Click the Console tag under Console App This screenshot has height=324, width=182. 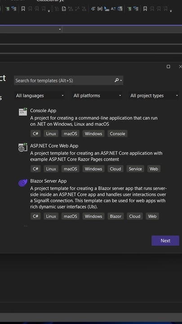tap(117, 134)
